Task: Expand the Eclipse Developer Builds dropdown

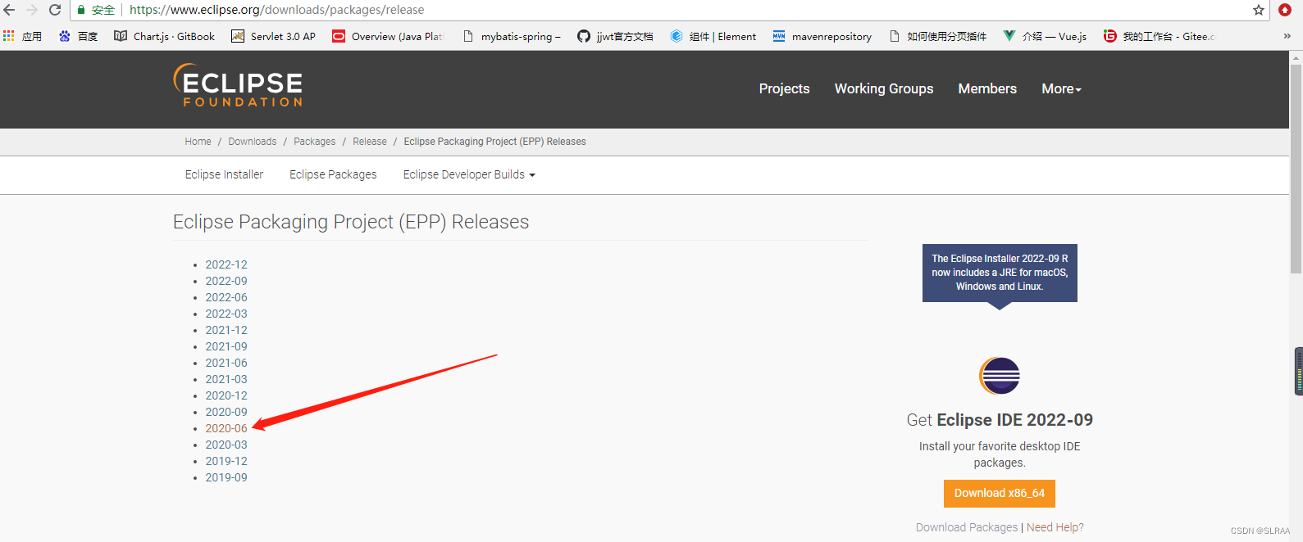Action: [469, 174]
